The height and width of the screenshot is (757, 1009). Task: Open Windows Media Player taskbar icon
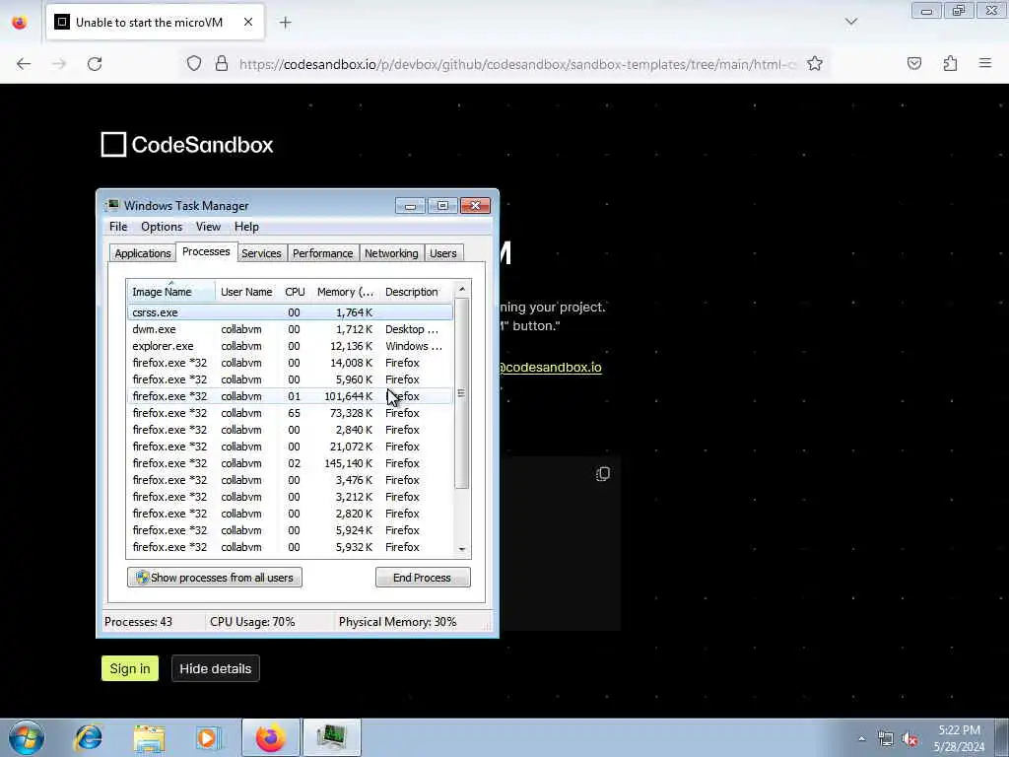click(x=208, y=737)
